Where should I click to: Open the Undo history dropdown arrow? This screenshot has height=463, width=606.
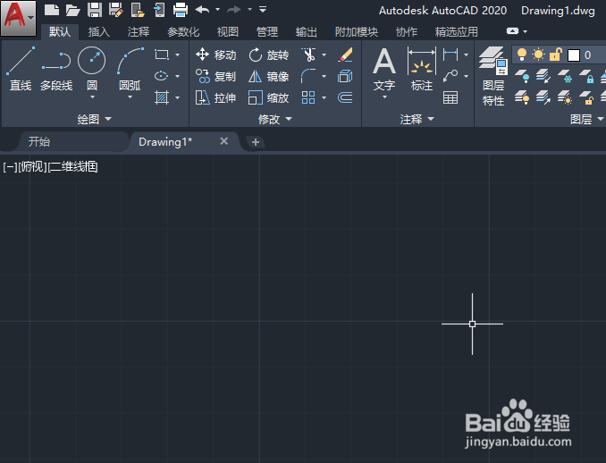point(217,9)
